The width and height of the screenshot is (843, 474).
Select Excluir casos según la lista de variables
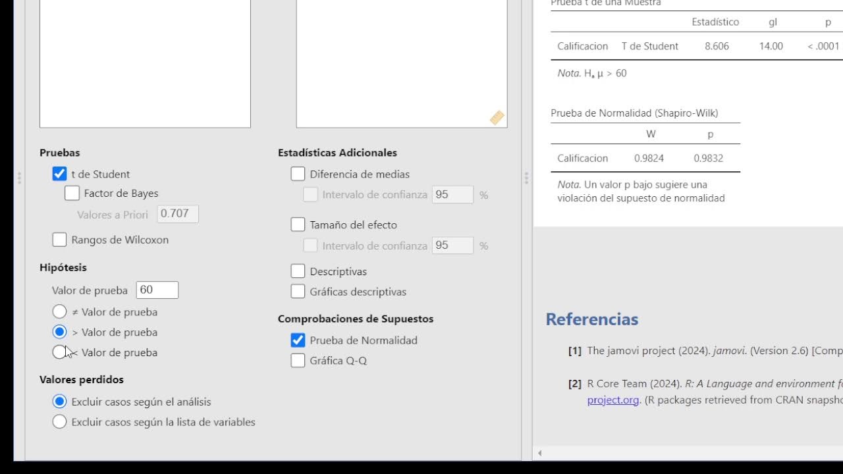(x=59, y=421)
